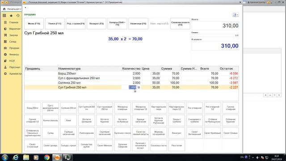The image size is (286, 161).
Task: Click the Количество column header
Action: pos(131,68)
